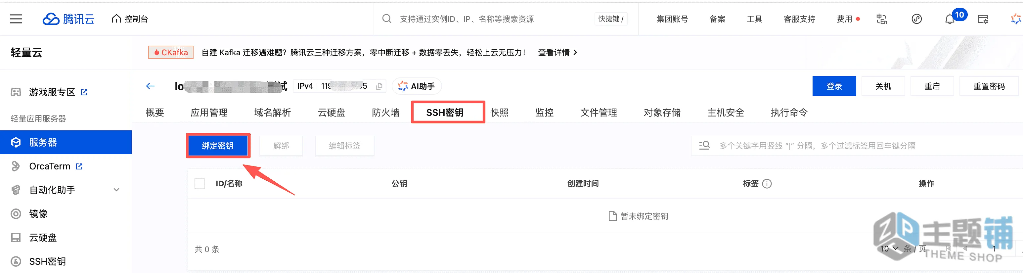Switch to the 域名解析 tab
Image resolution: width=1023 pixels, height=273 pixels.
point(272,113)
